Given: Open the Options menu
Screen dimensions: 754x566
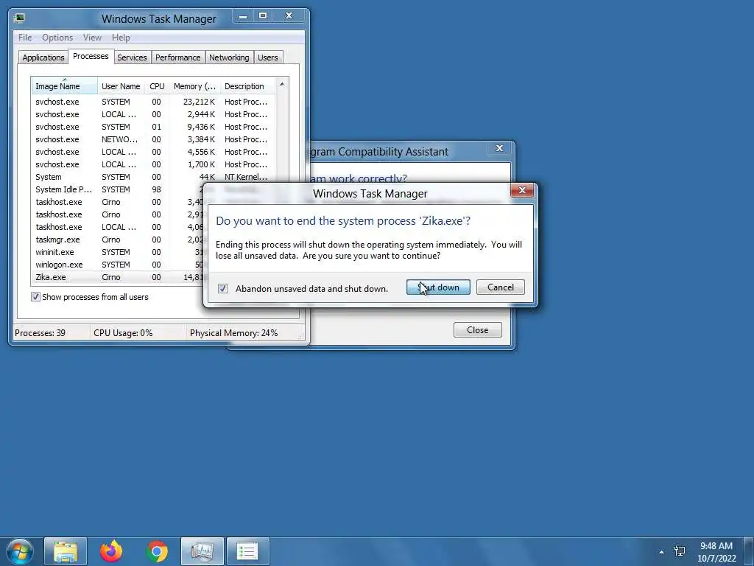Looking at the screenshot, I should pyautogui.click(x=57, y=38).
